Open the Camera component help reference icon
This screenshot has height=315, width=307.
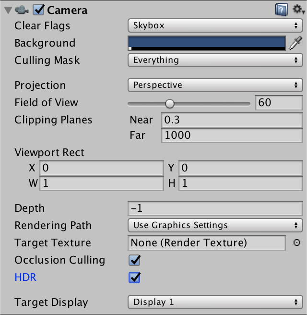tap(281, 9)
